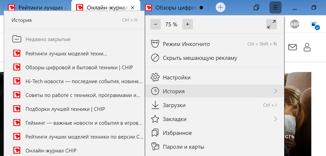The height and width of the screenshot is (156, 326).
Task: Click the mail envelope icon on page
Action: click(x=292, y=47)
